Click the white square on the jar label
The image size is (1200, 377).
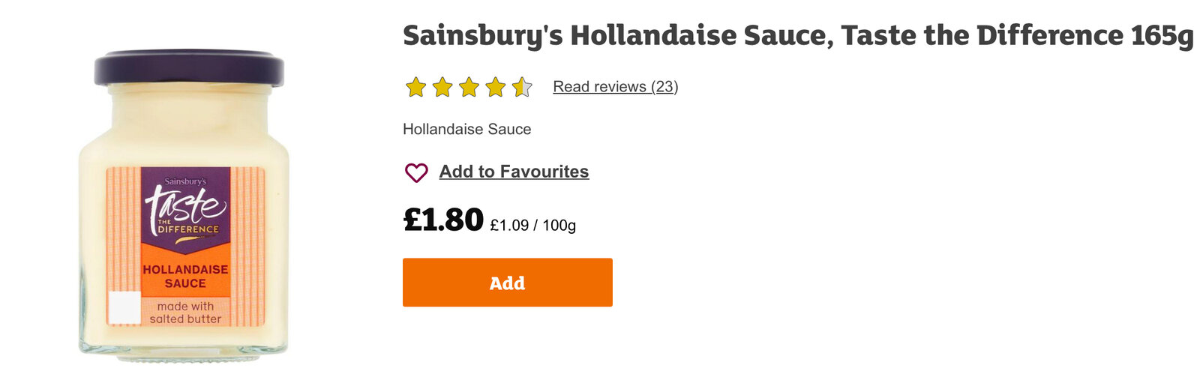pyautogui.click(x=124, y=307)
